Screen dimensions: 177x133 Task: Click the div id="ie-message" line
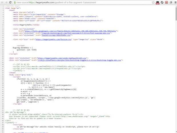pyautogui.click(x=15, y=112)
